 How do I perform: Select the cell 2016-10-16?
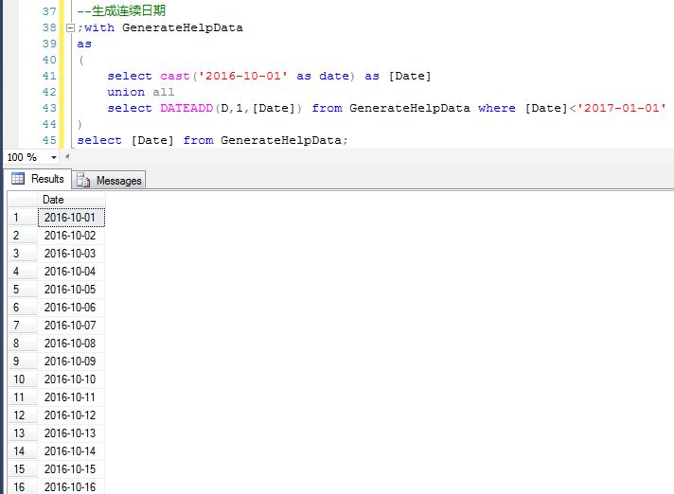click(71, 486)
